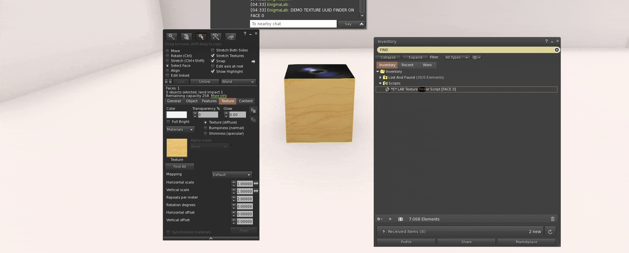Click the up arrow next to Say
This screenshot has height=253, width=629.
pos(362,24)
